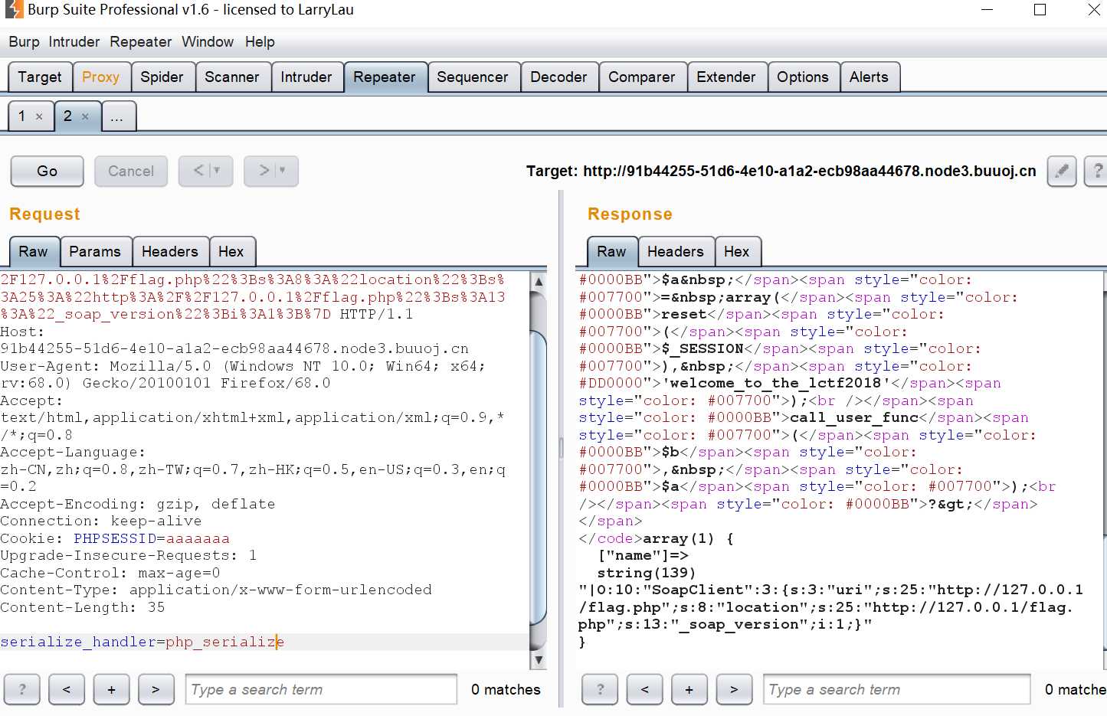Viewport: 1107px width, 716px height.
Task: Click request search help question mark button
Action: [22, 689]
